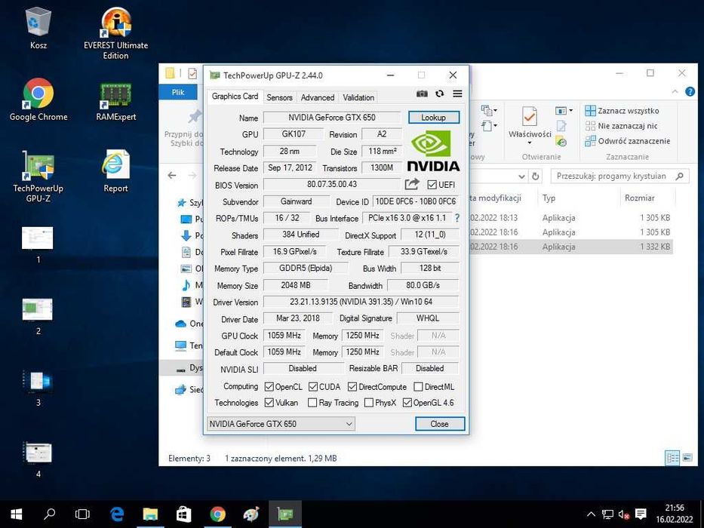
Task: Switch to the Sensors tab
Action: [279, 97]
